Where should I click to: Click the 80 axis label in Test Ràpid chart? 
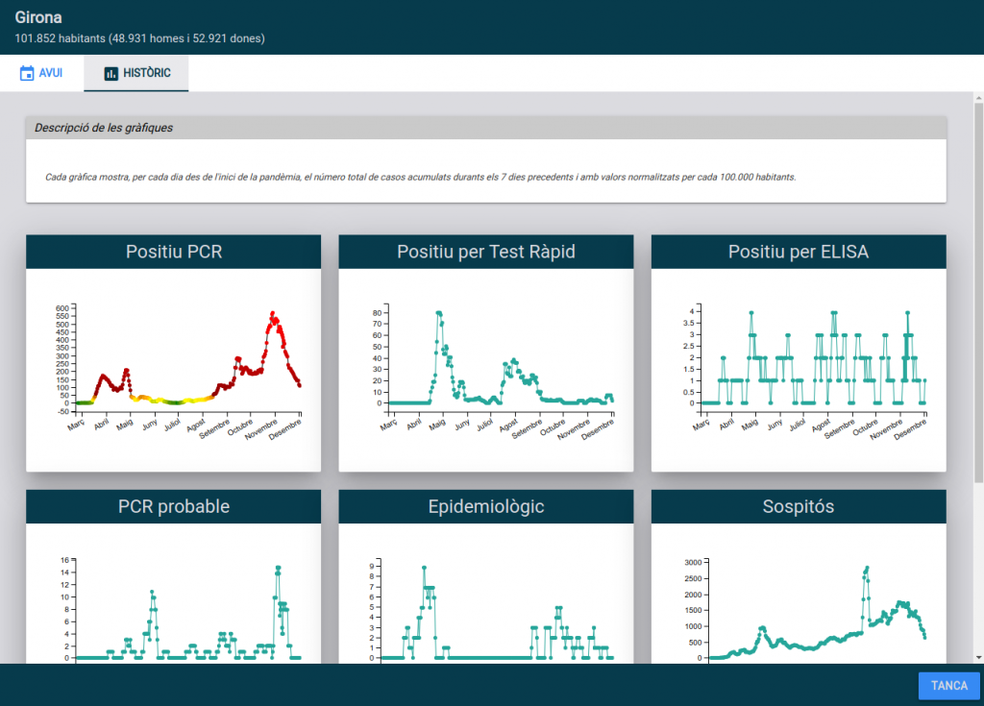point(377,313)
